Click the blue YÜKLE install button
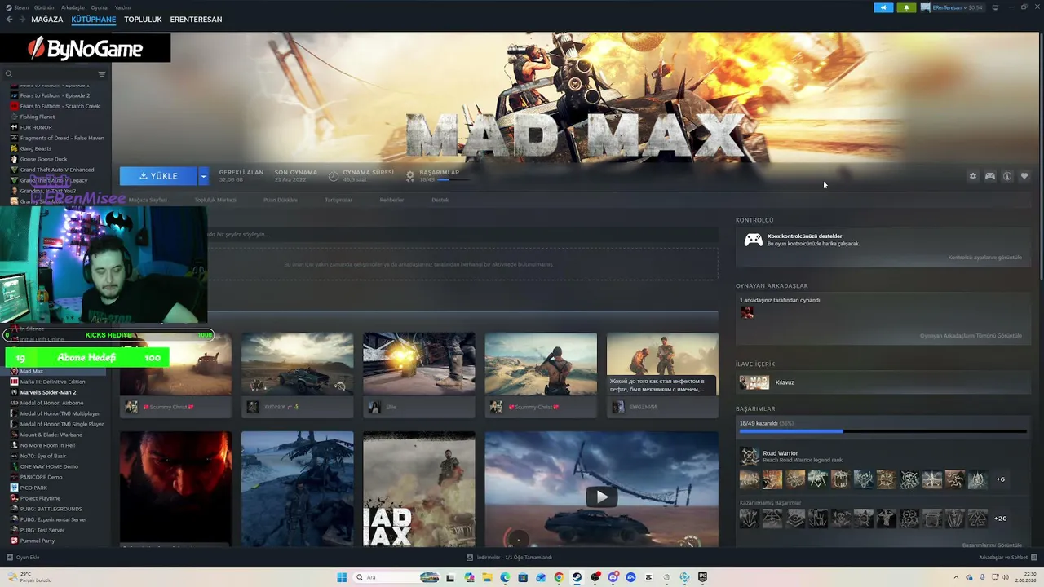This screenshot has height=587, width=1044. pyautogui.click(x=158, y=176)
